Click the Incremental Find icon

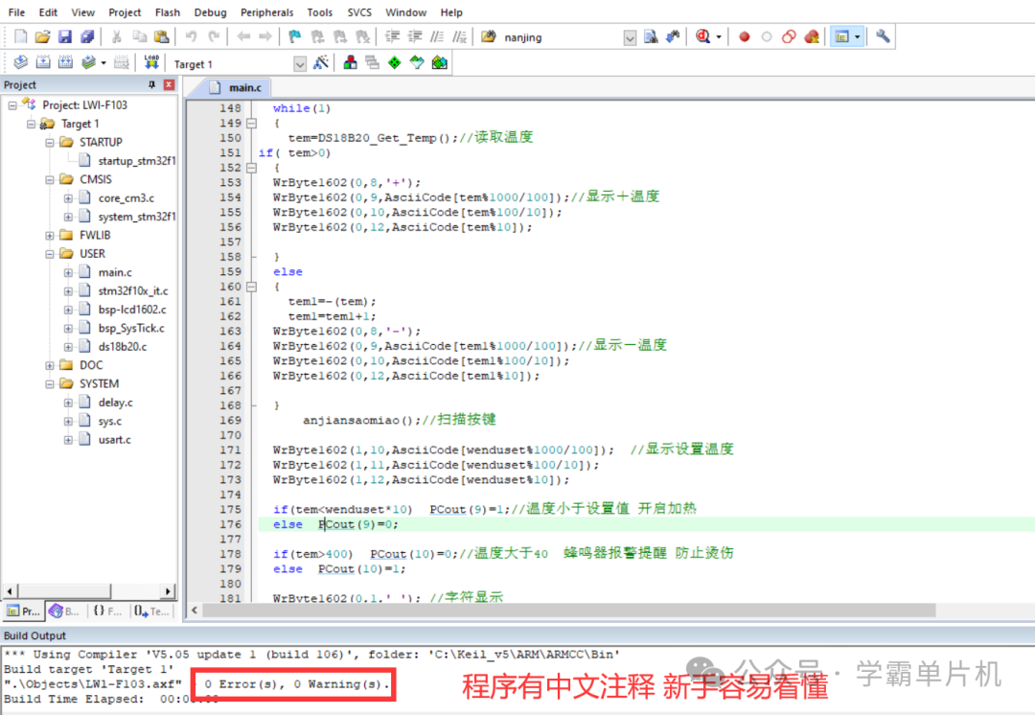[x=673, y=36]
